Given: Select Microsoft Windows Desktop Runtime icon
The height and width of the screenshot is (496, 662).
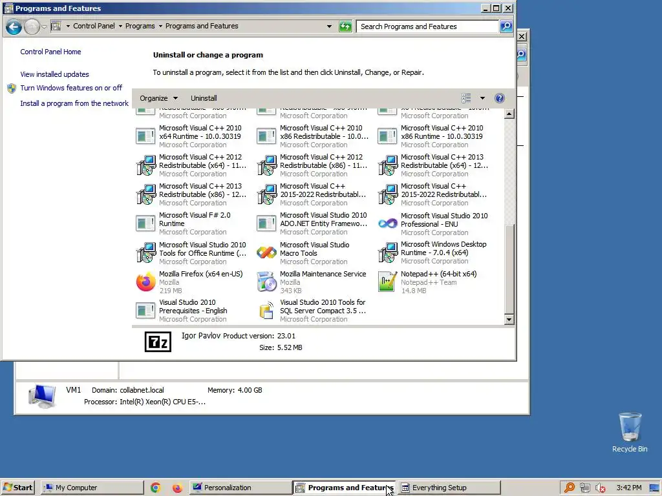Looking at the screenshot, I should point(387,253).
